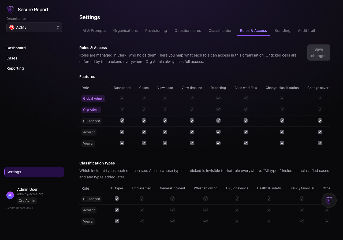Toggle View case for HR Analyst
The width and height of the screenshot is (343, 240).
165,121
